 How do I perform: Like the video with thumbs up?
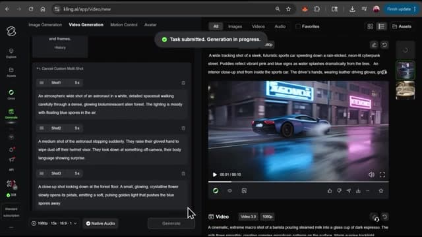coord(330,191)
